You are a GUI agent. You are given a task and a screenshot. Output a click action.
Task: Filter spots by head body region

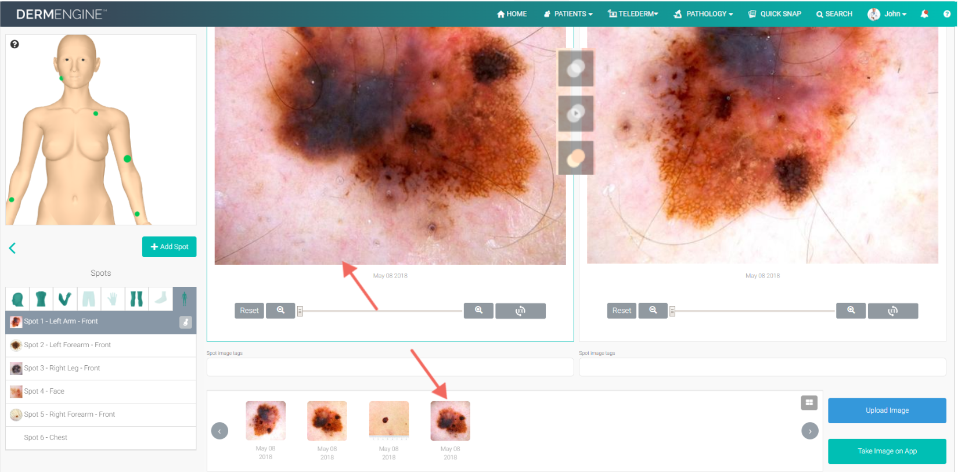[18, 299]
